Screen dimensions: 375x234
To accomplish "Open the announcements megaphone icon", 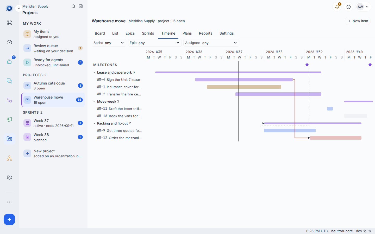I will tap(9, 119).
